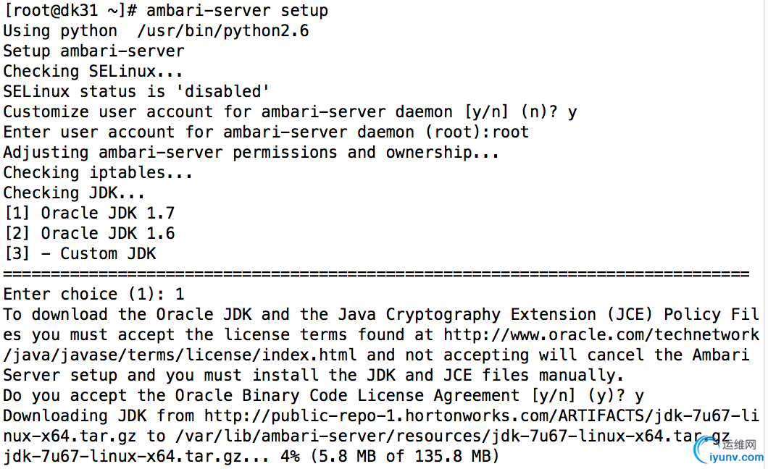Click the 'Checking JDK...' line
Screen dimensions: 768x469
point(74,193)
